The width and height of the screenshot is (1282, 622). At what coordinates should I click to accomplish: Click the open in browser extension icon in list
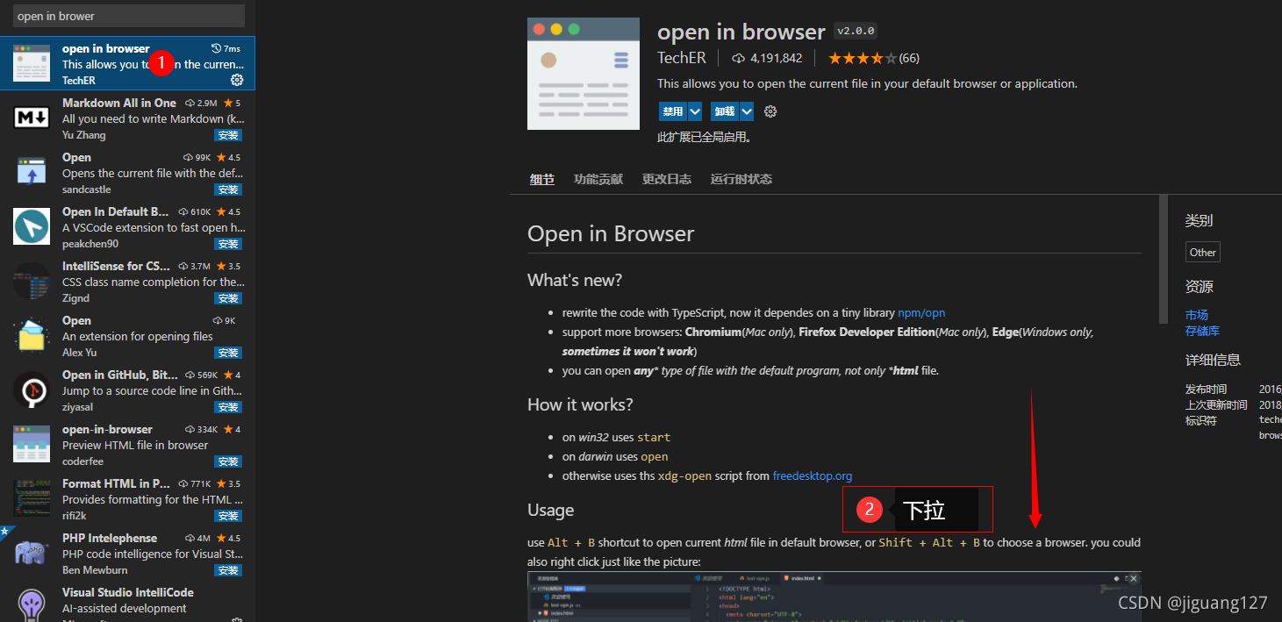[x=32, y=63]
